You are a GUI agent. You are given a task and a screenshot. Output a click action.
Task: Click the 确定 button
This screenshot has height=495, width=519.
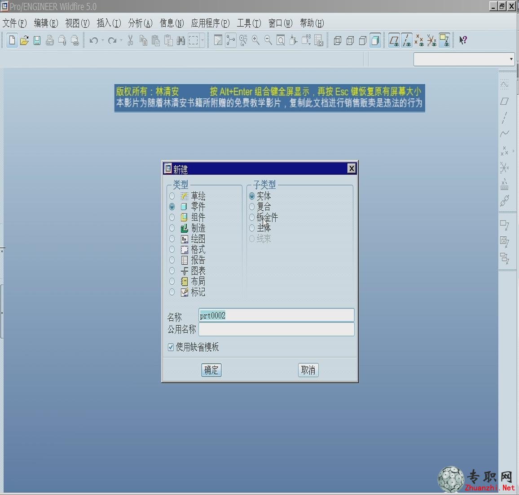pyautogui.click(x=211, y=370)
